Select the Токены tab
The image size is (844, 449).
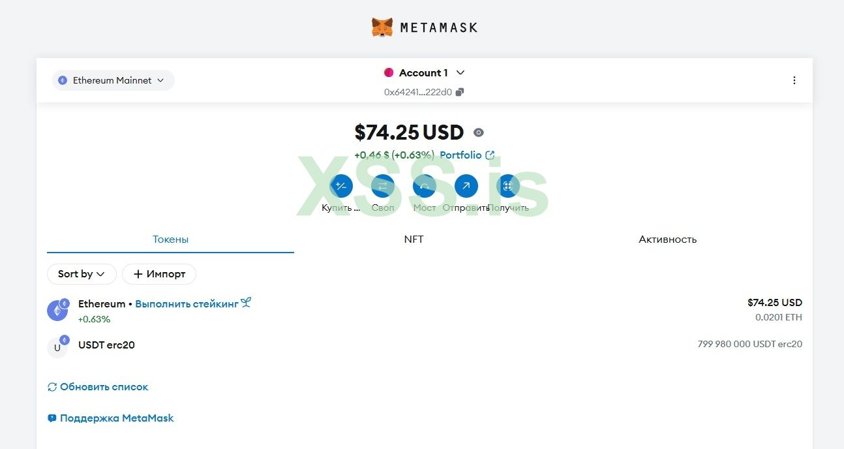170,240
